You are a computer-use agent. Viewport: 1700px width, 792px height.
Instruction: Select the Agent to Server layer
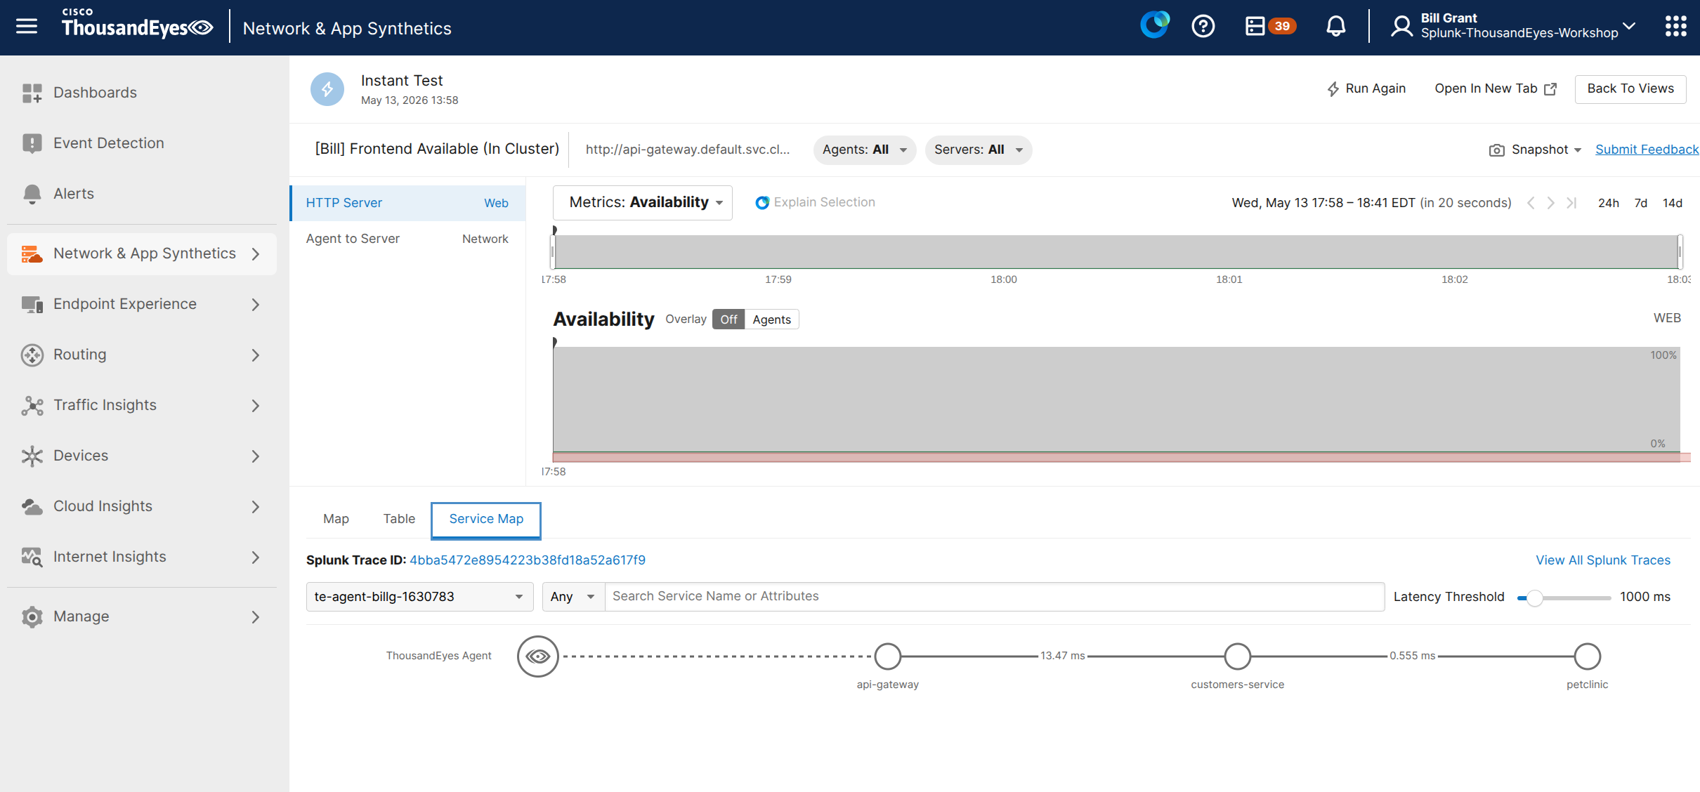point(408,239)
